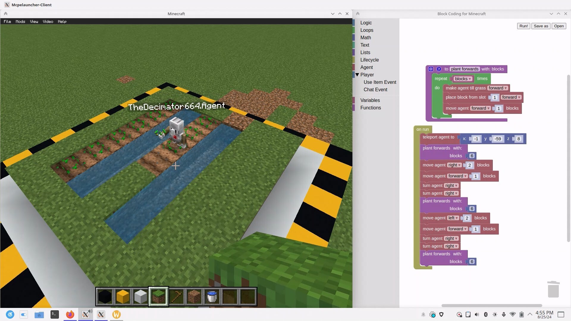Run the block code with the Run! button

pyautogui.click(x=523, y=26)
